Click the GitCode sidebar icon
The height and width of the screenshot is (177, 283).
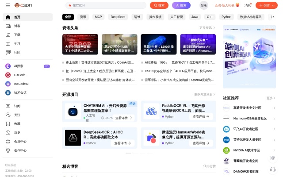tap(8, 75)
